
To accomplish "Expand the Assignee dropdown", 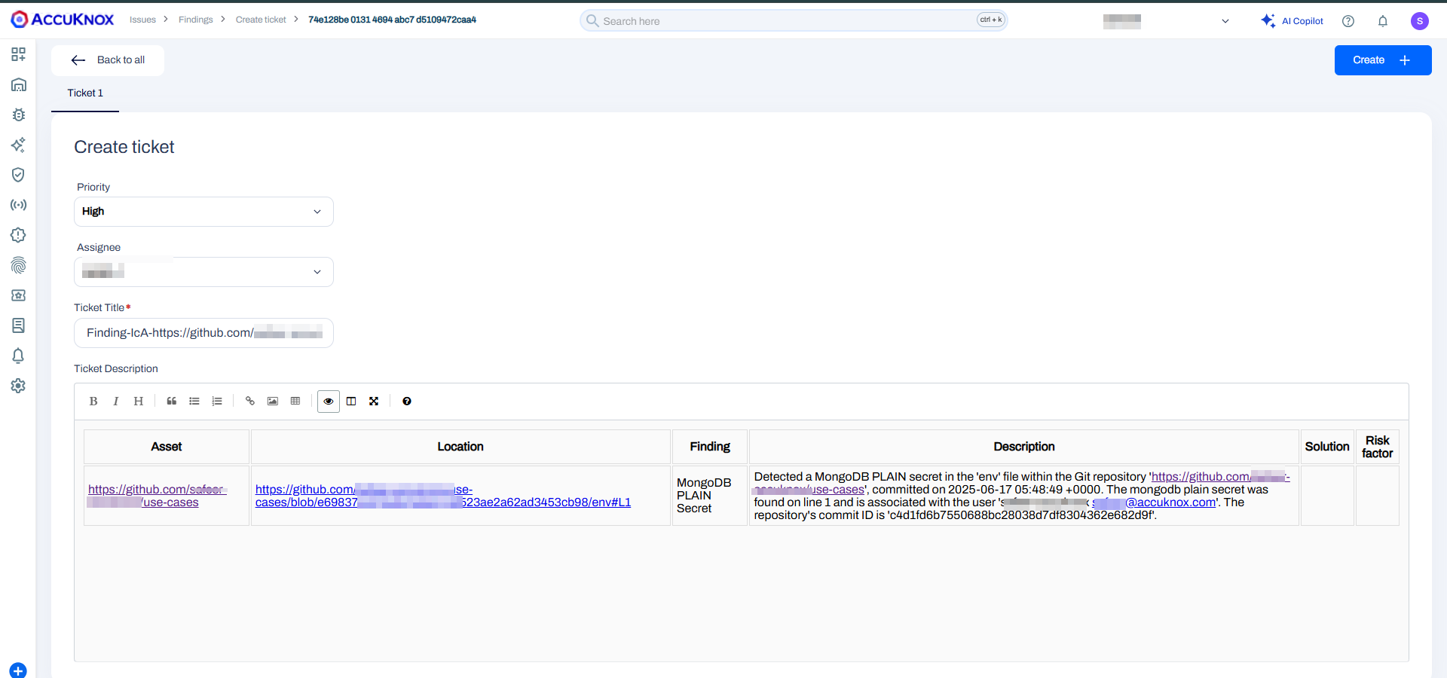I will 203,272.
